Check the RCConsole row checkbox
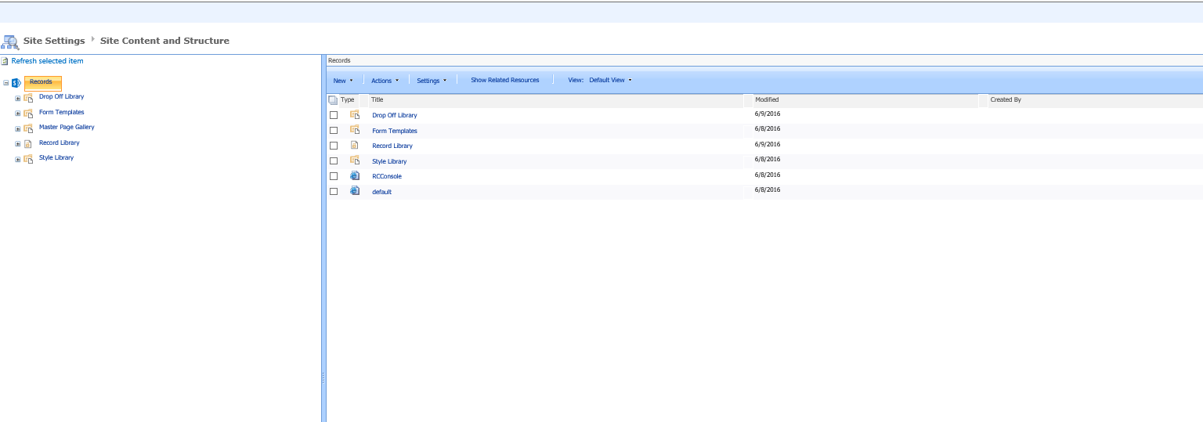 tap(334, 176)
